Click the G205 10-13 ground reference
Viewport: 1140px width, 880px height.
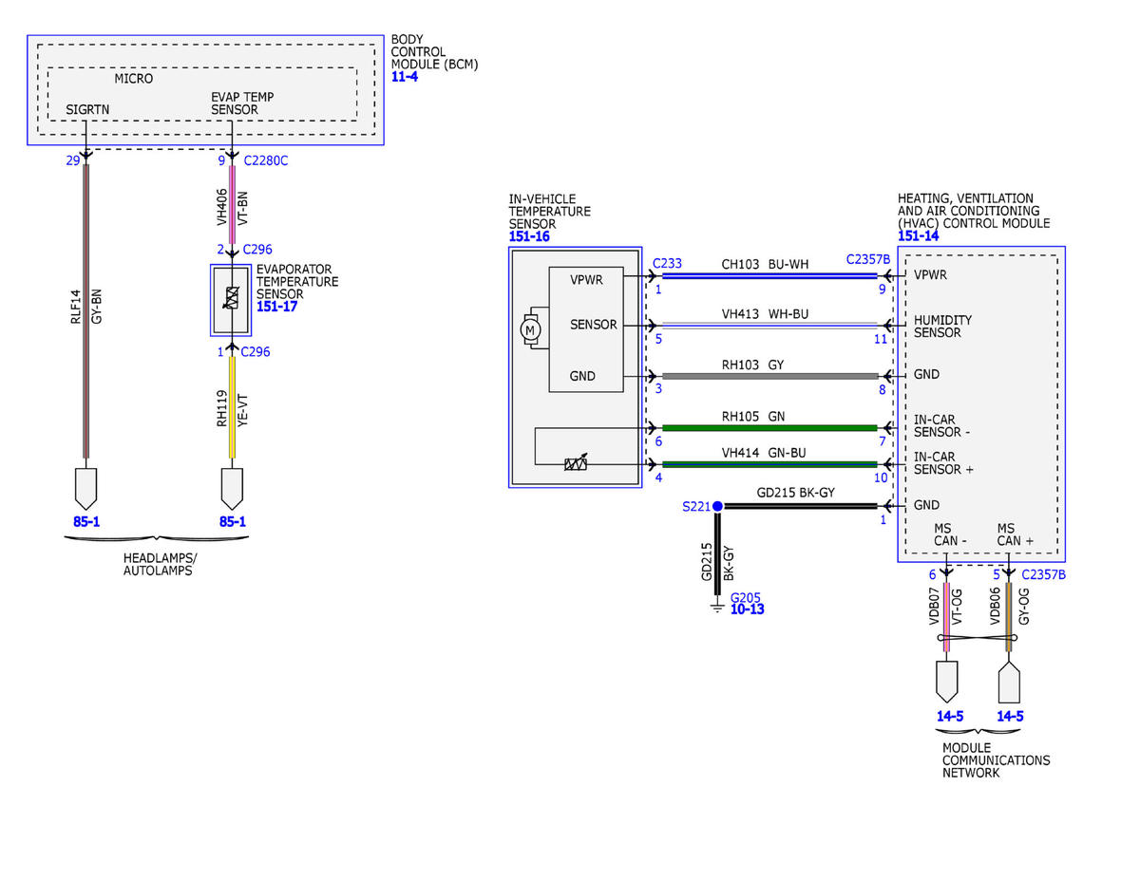tap(747, 609)
